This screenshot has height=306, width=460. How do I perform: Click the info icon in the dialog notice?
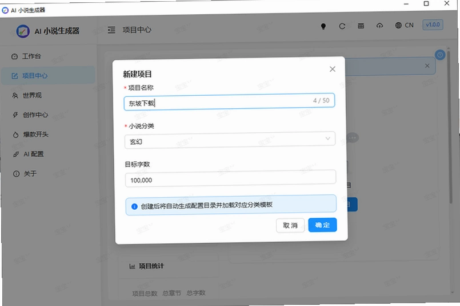tap(134, 206)
